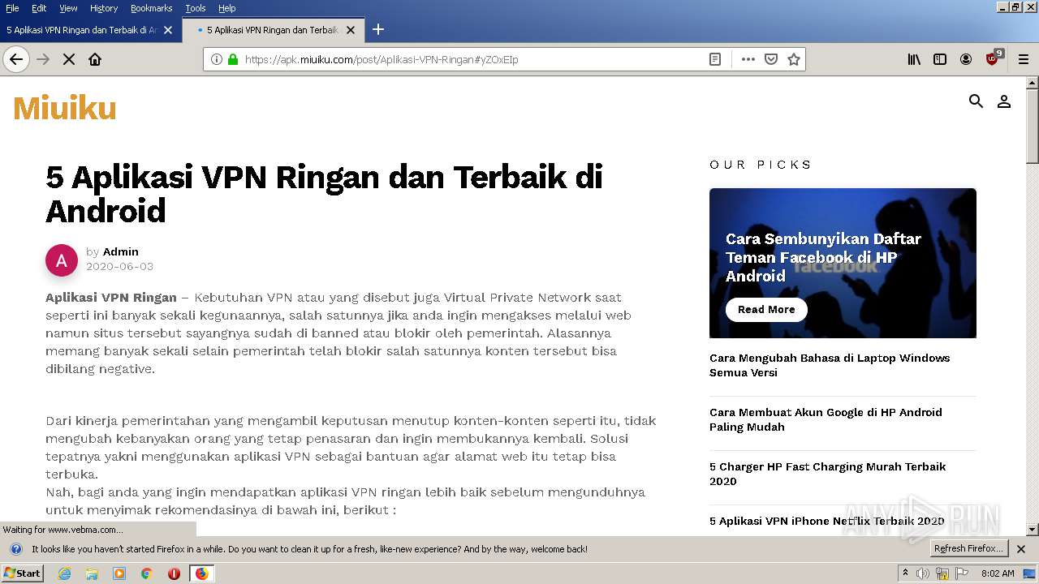Open Cara Membuat Akun Google article
The height and width of the screenshot is (584, 1039).
click(826, 419)
